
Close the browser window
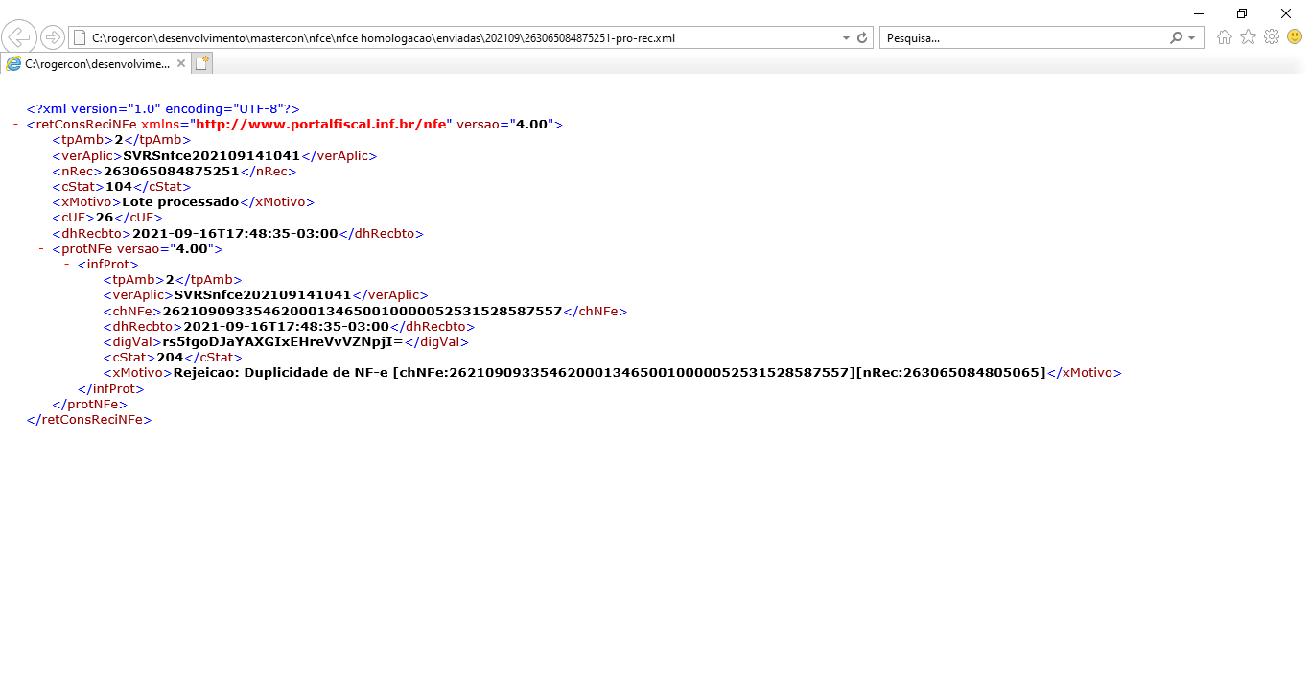coord(1286,12)
